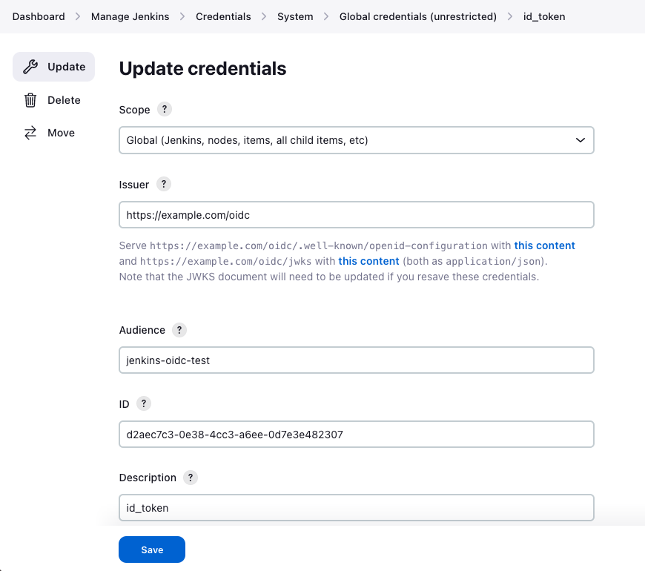The height and width of the screenshot is (571, 645).
Task: Open help for the Audience field
Action: [179, 330]
